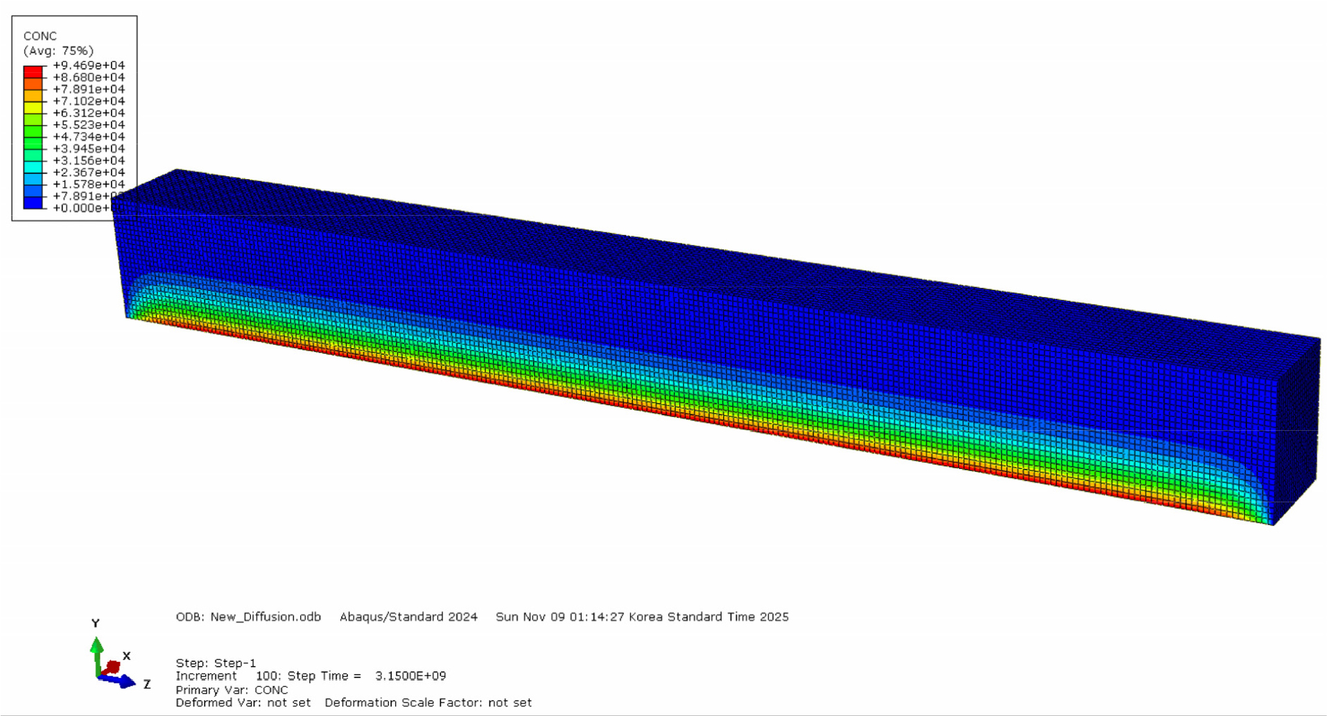Viewport: 1327px width, 716px height.
Task: Click the (Avg: 75%) legend label
Action: click(58, 51)
